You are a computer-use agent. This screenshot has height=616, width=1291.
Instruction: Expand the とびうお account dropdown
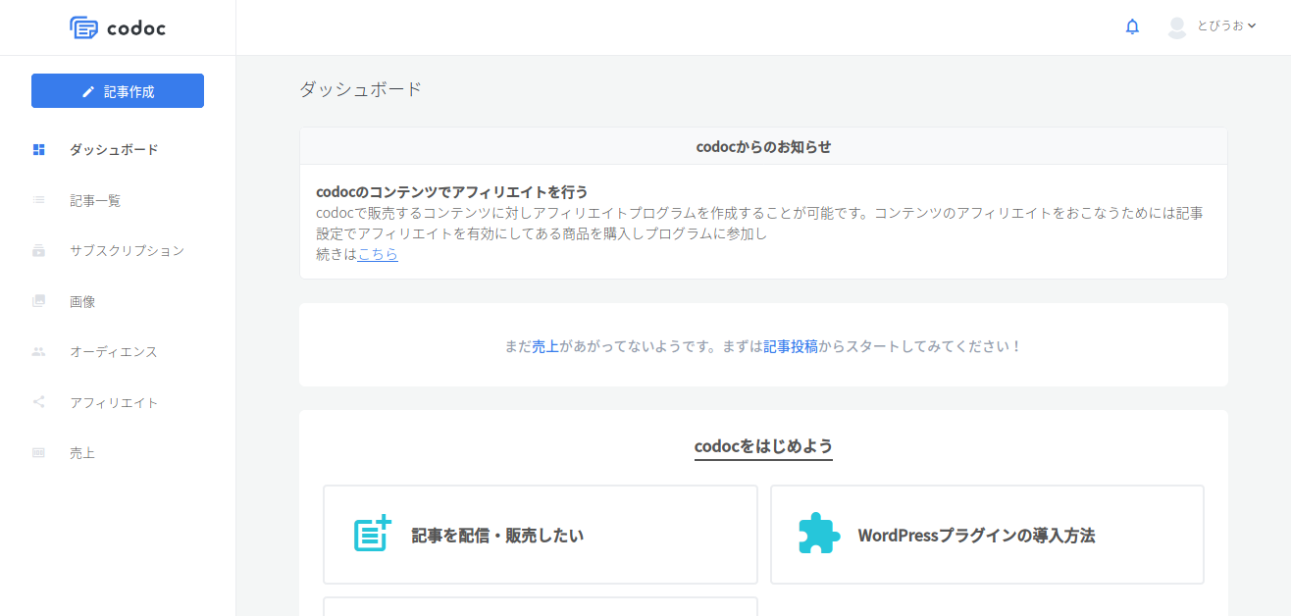point(1226,26)
